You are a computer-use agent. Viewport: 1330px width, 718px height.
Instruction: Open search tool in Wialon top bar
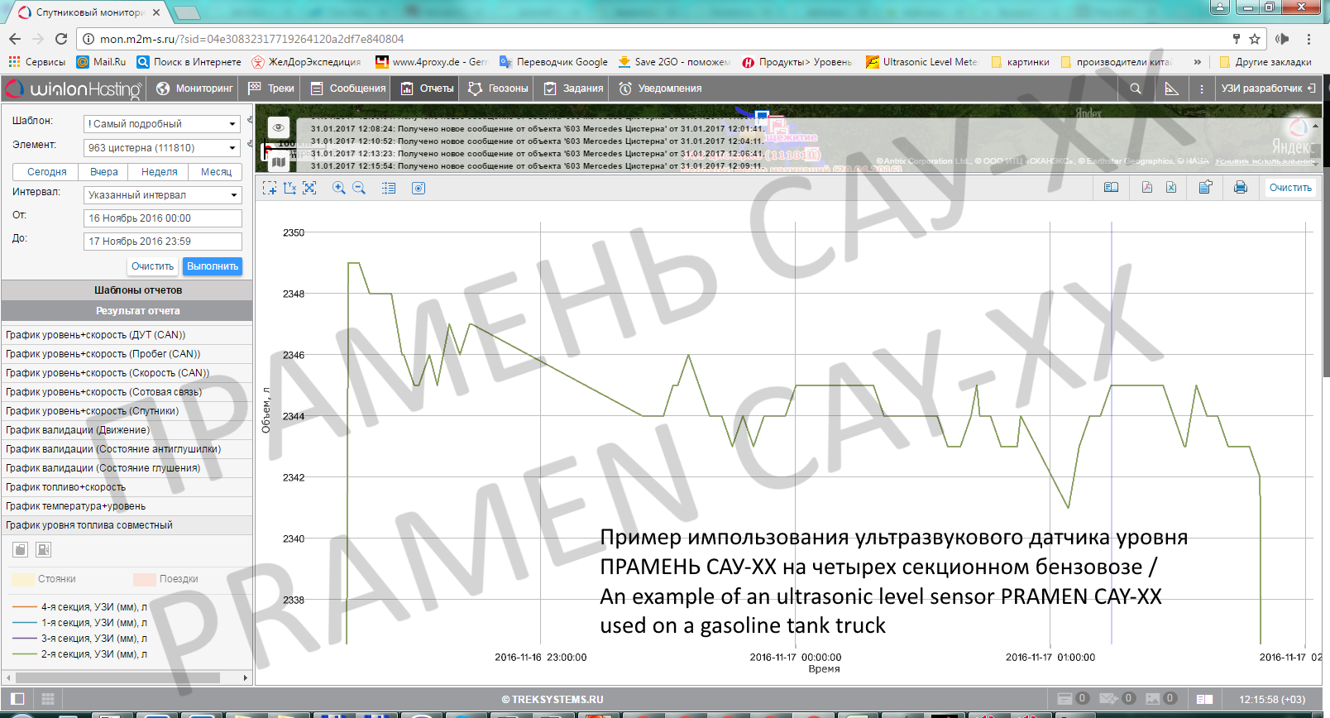[1136, 89]
